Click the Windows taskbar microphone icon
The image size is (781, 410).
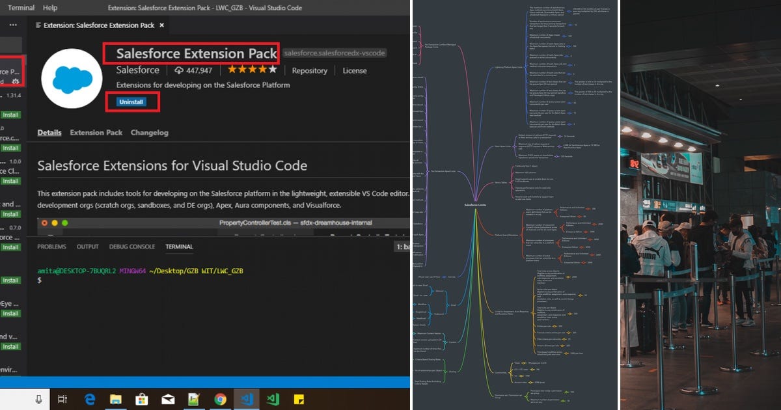pos(38,399)
